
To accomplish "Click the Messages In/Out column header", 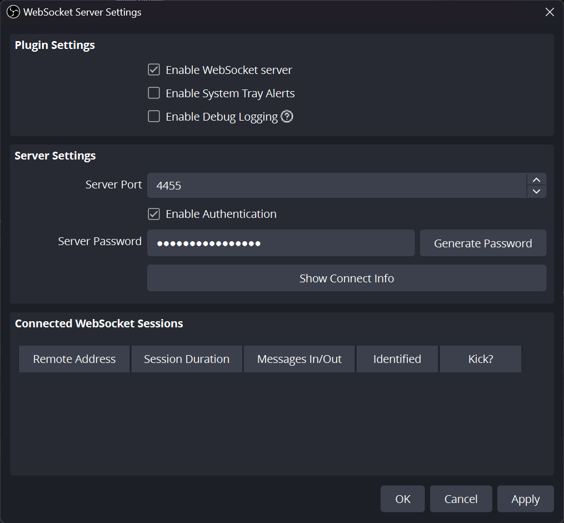I will 300,359.
